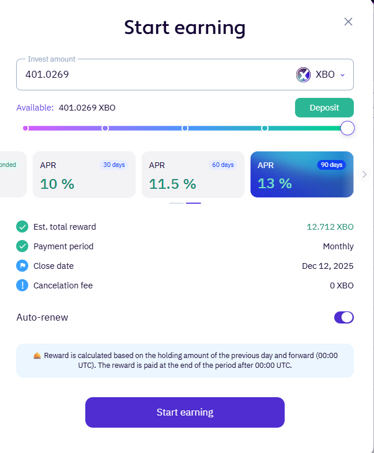Click the XBO coin logo icon
The image size is (374, 453).
(303, 75)
